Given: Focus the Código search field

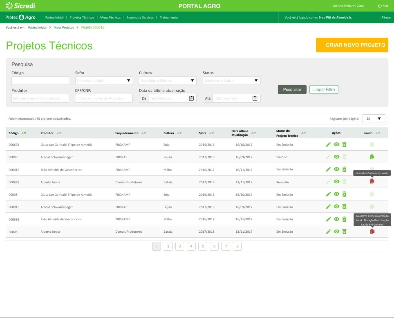Looking at the screenshot, I should click(40, 81).
